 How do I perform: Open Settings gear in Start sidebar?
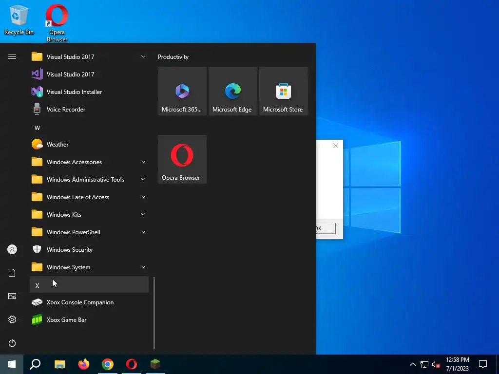pyautogui.click(x=12, y=319)
